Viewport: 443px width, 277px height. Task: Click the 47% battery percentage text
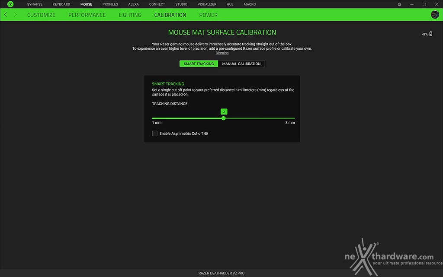[425, 35]
